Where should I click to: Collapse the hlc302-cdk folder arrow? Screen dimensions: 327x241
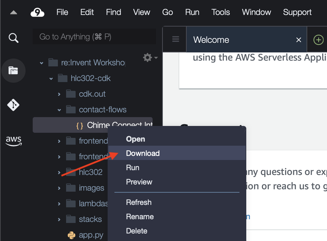pyautogui.click(x=51, y=79)
